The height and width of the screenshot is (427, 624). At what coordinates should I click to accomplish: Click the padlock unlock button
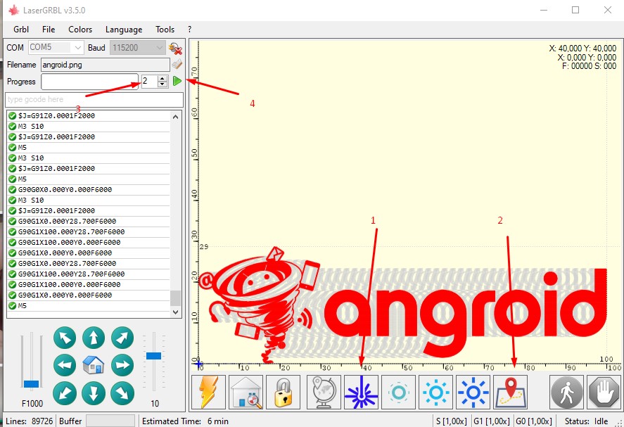pos(283,392)
